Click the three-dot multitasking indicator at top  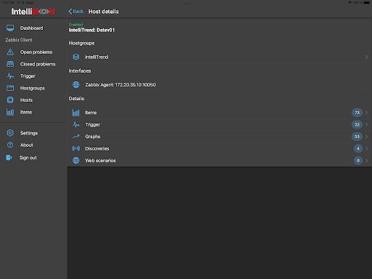pyautogui.click(x=186, y=3)
